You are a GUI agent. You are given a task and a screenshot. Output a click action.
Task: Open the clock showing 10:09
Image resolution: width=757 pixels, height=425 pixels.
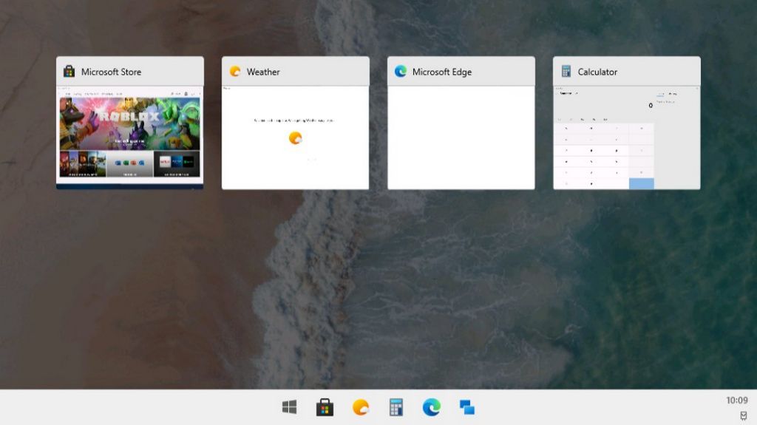(736, 400)
